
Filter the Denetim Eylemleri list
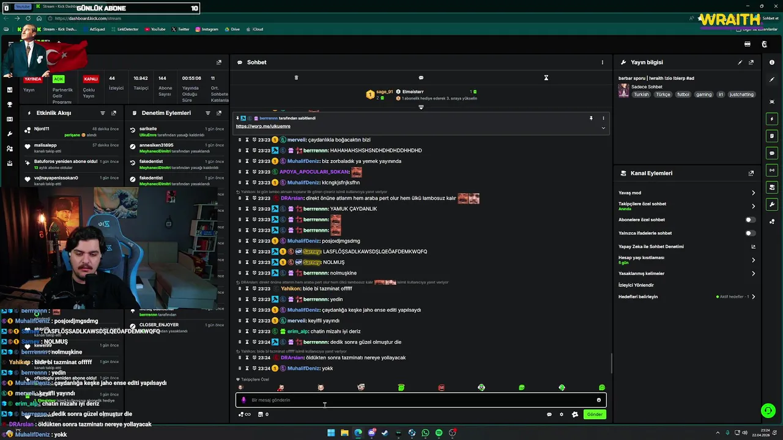(x=208, y=113)
